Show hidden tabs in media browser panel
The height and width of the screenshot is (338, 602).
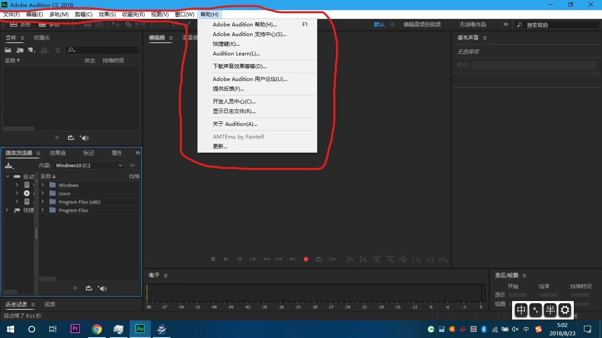tap(137, 153)
